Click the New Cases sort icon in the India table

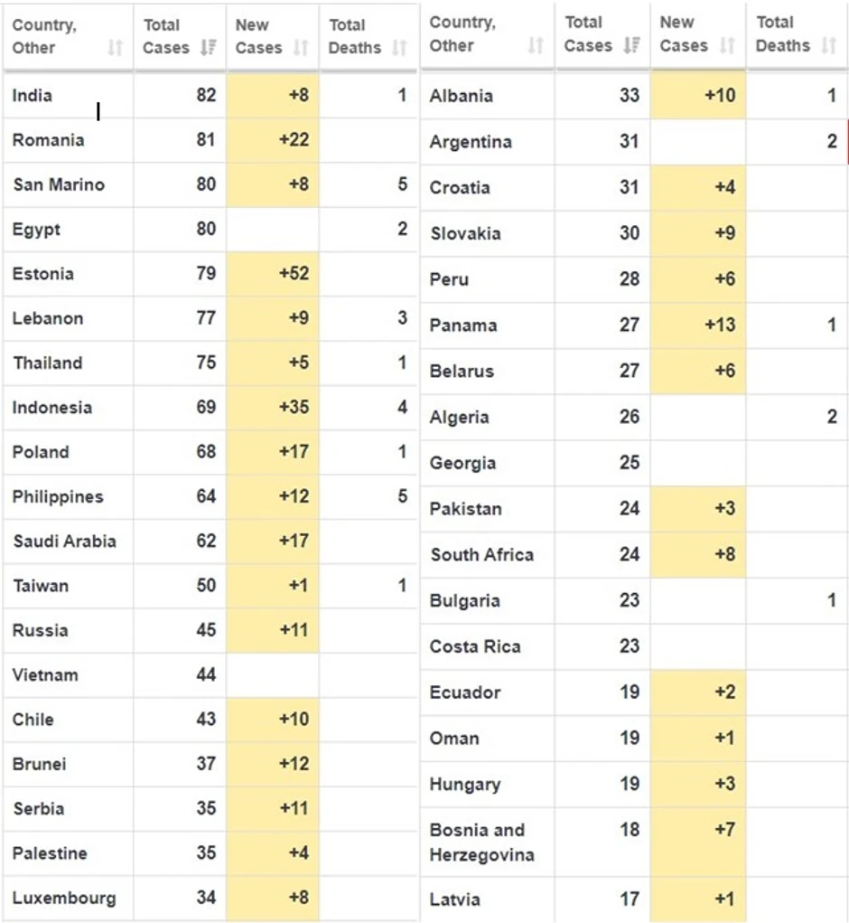[x=301, y=48]
